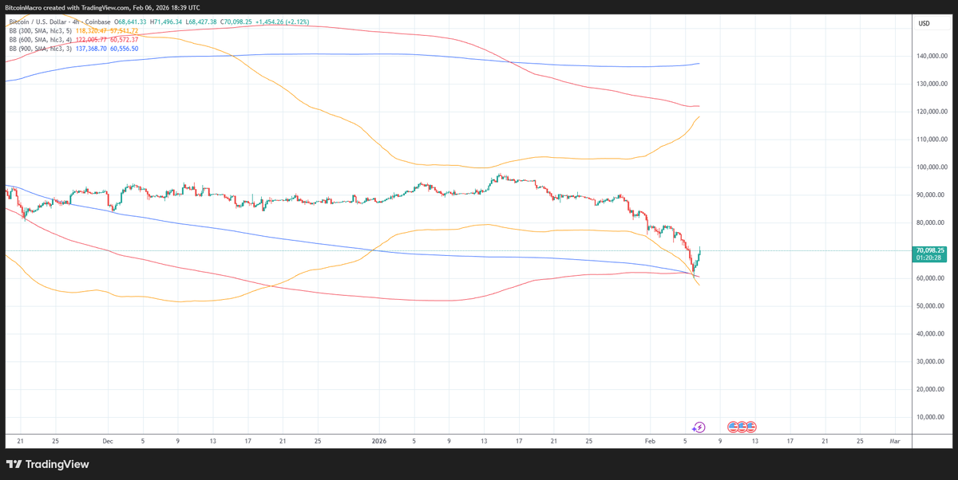Click the 60,000.00 price axis label
The height and width of the screenshot is (480, 958).
coord(931,278)
